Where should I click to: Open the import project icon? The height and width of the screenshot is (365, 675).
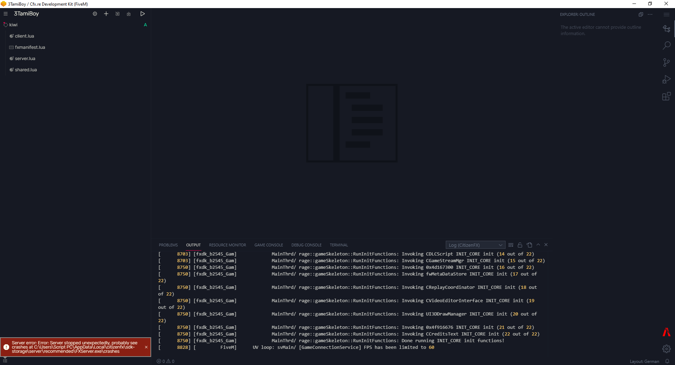point(117,14)
